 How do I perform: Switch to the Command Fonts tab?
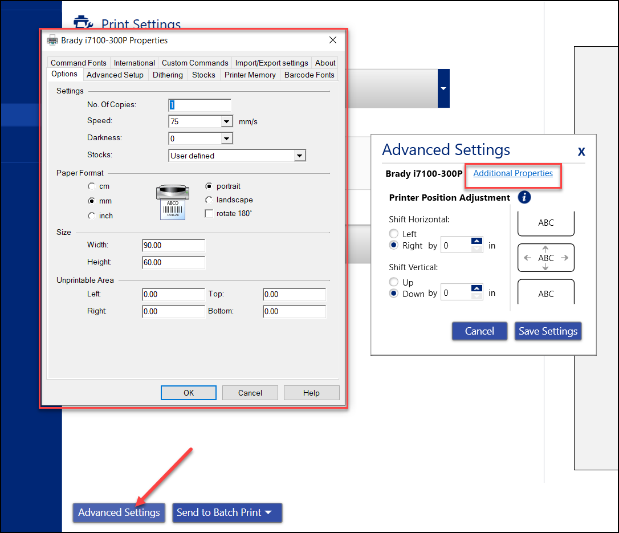(x=79, y=63)
